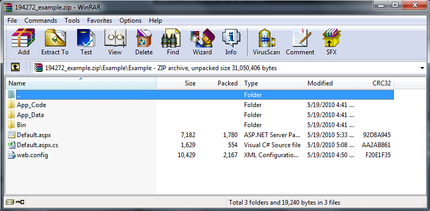Image resolution: width=430 pixels, height=211 pixels.
Task: Maximize the WinRAR window
Action: 396,5
